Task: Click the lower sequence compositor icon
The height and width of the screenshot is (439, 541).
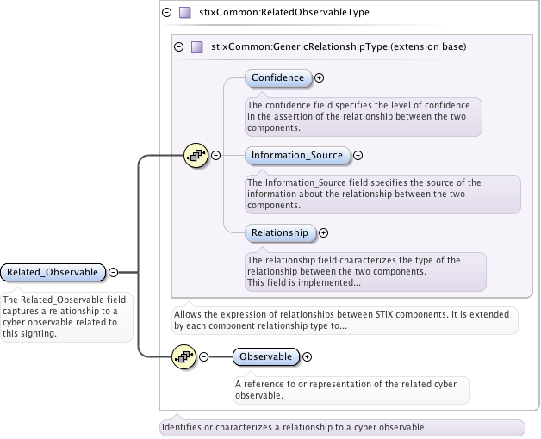Action: tap(184, 356)
